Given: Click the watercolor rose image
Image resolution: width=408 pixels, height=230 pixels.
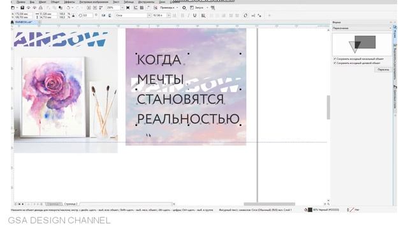Looking at the screenshot, I should pos(54,97).
